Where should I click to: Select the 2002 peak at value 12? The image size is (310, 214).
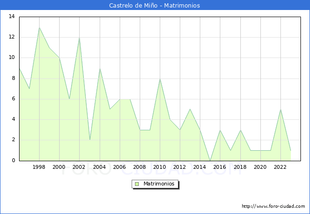79,38
